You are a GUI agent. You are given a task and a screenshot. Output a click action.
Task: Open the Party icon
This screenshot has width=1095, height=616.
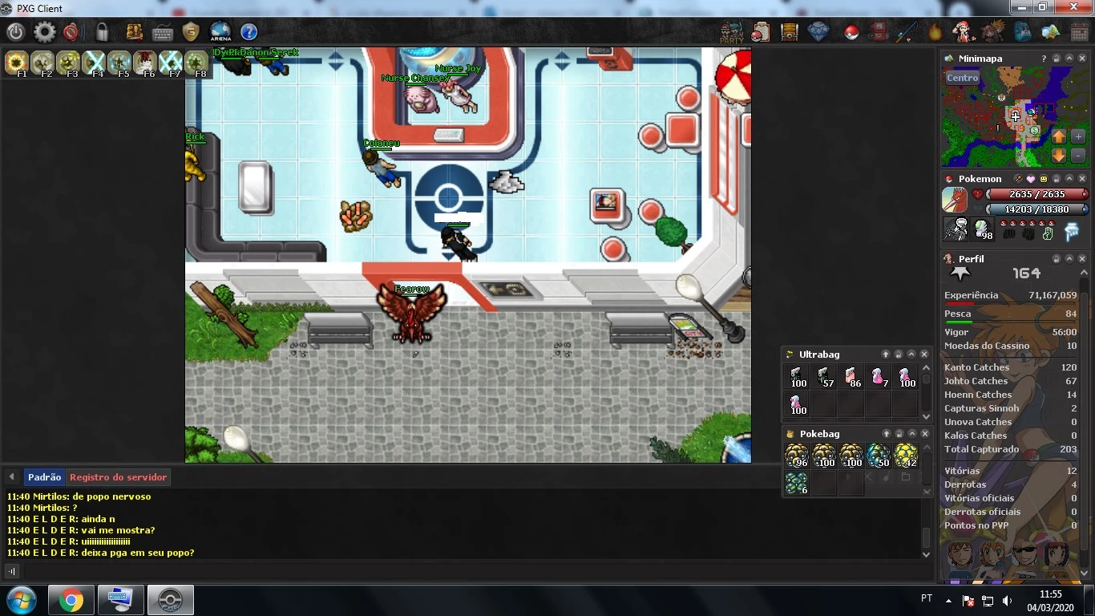pos(731,32)
